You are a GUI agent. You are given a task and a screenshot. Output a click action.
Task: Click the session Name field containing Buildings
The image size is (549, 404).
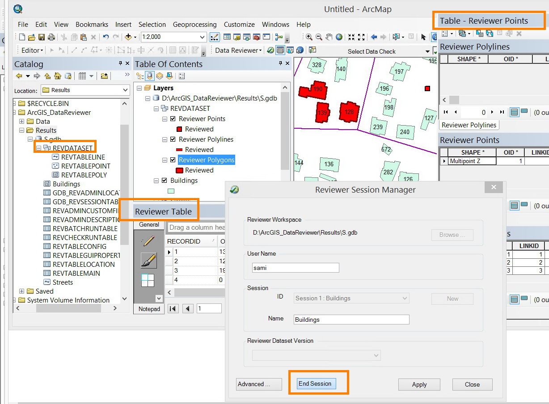pyautogui.click(x=351, y=320)
